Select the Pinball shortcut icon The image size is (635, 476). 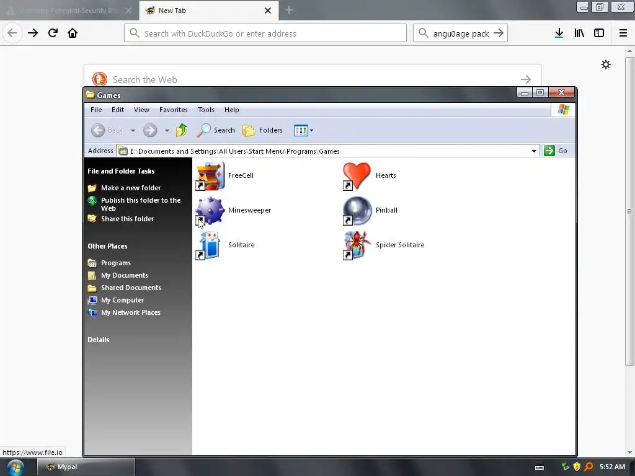[357, 211]
